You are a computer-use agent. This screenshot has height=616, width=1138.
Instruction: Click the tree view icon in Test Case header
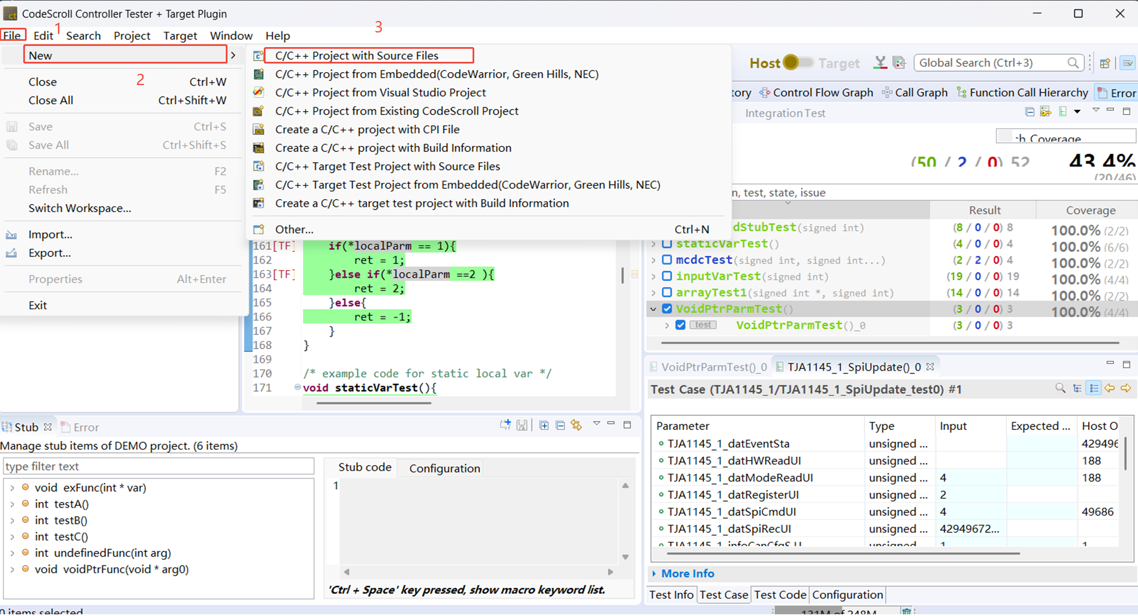pyautogui.click(x=1077, y=389)
